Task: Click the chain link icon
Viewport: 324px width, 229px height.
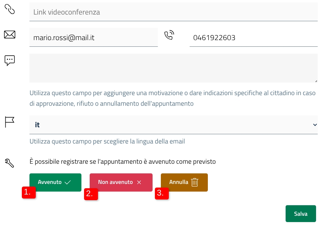Action: [x=10, y=10]
